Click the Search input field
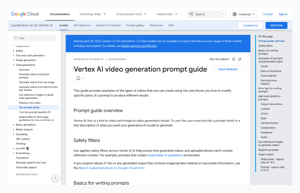Screen dimensions: 300x193 207,14
